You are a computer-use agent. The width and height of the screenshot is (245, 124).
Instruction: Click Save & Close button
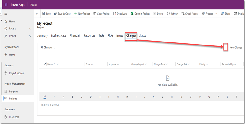point(62,14)
